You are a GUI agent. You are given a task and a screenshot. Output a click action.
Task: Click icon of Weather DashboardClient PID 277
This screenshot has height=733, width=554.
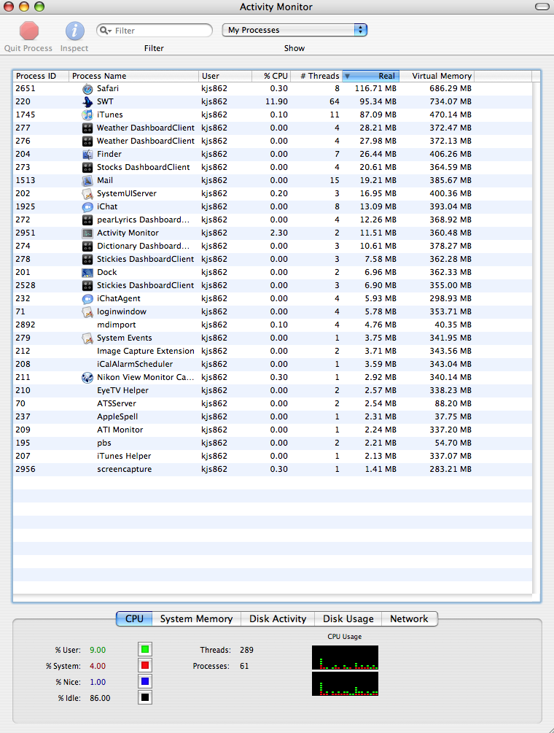[x=87, y=128]
